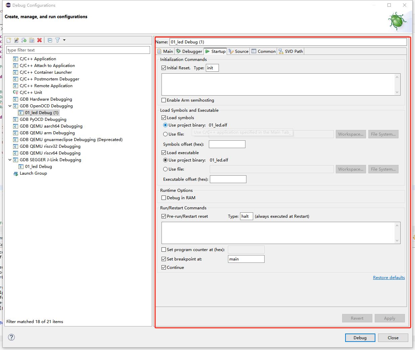Click the Initial Reset Type field
Screen dimensions: 415x350
point(212,68)
